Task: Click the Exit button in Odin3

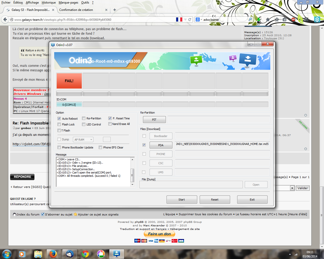Action: pyautogui.click(x=252, y=200)
